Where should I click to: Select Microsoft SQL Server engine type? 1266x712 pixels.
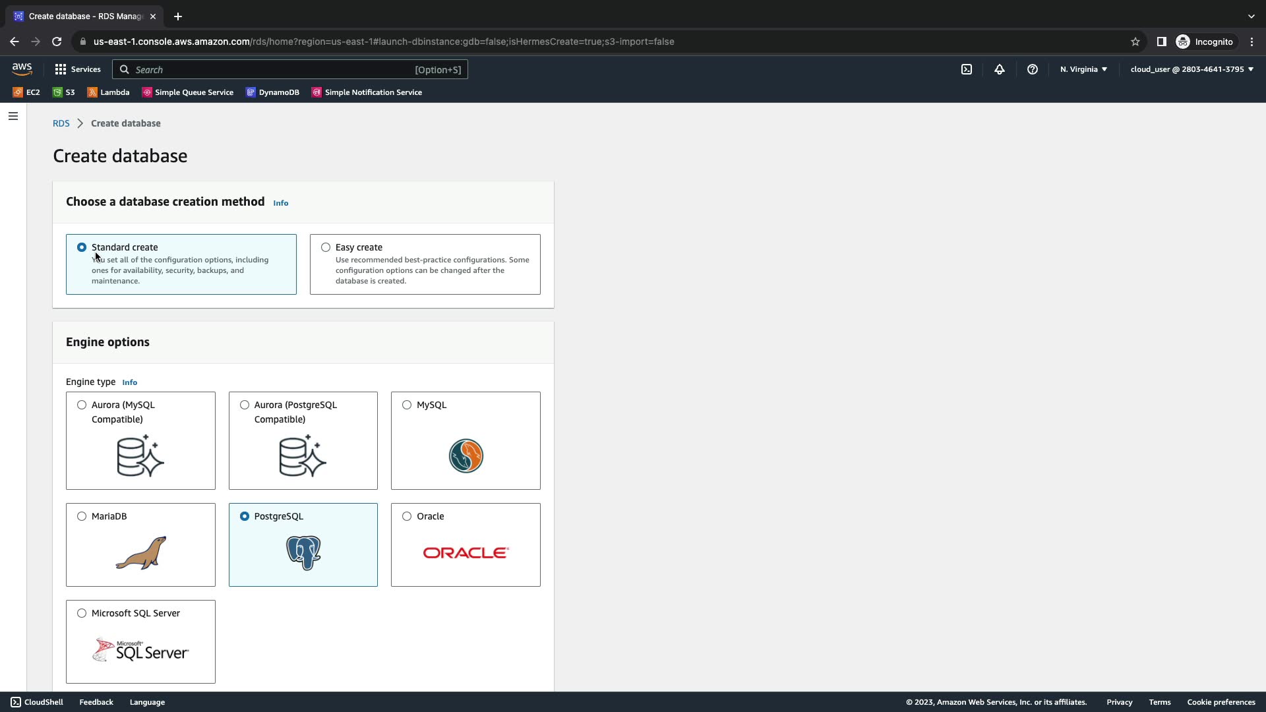[x=82, y=613]
